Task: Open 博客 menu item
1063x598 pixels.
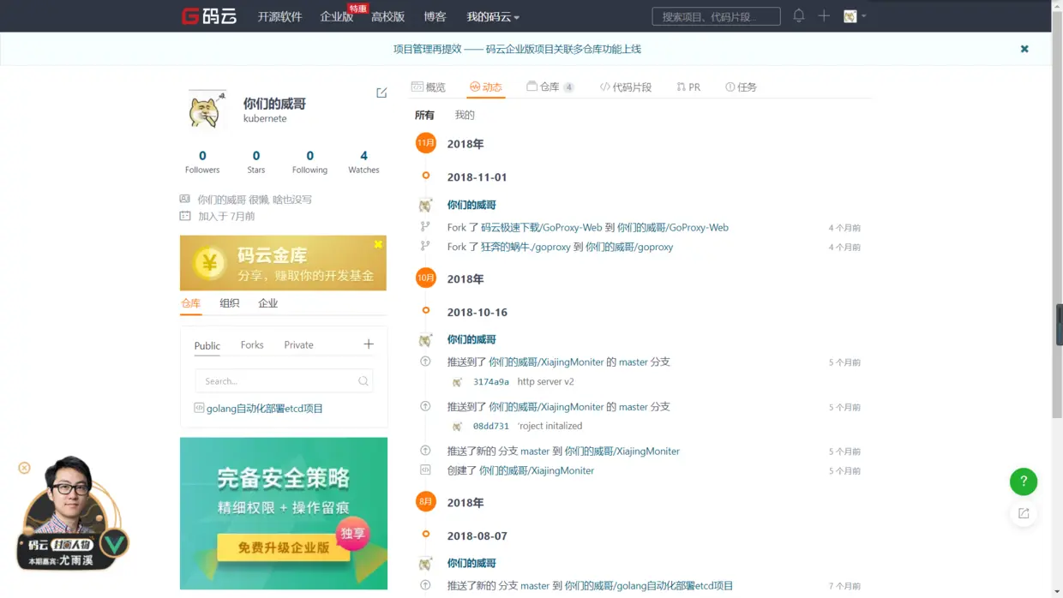Action: point(435,17)
